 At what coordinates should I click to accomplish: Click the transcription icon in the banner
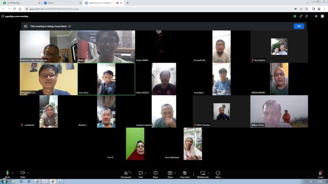tap(25, 26)
